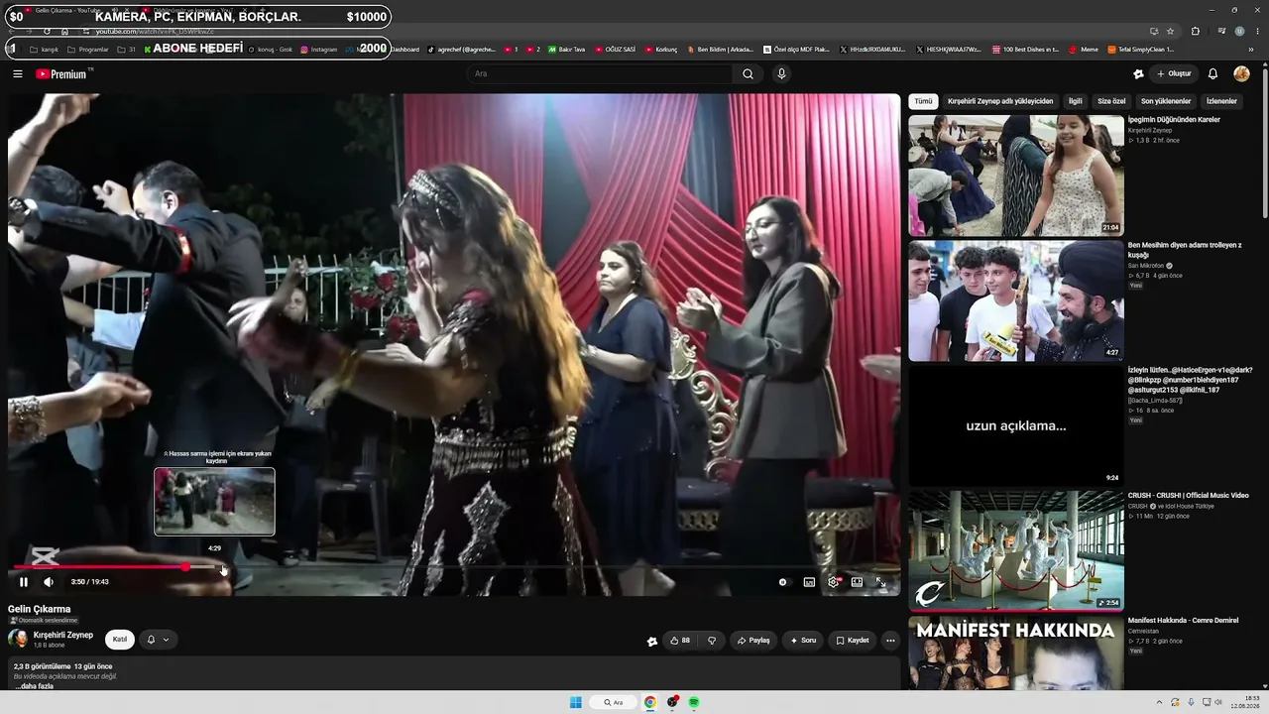Open Manifest Hakkında video thumbnail
Viewport: 1269px width, 714px height.
(x=1016, y=653)
